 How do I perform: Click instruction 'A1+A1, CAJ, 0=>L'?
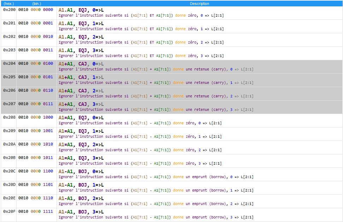81,64
